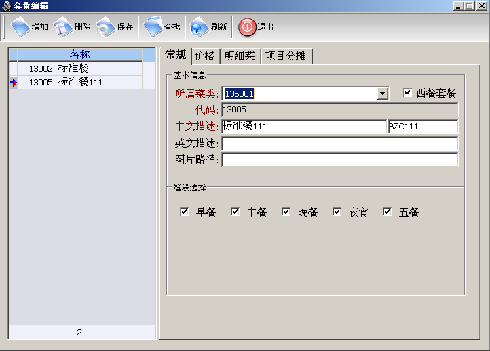Image resolution: width=490 pixels, height=351 pixels.
Task: Open the 查找 (Search) tool
Action: click(x=162, y=27)
